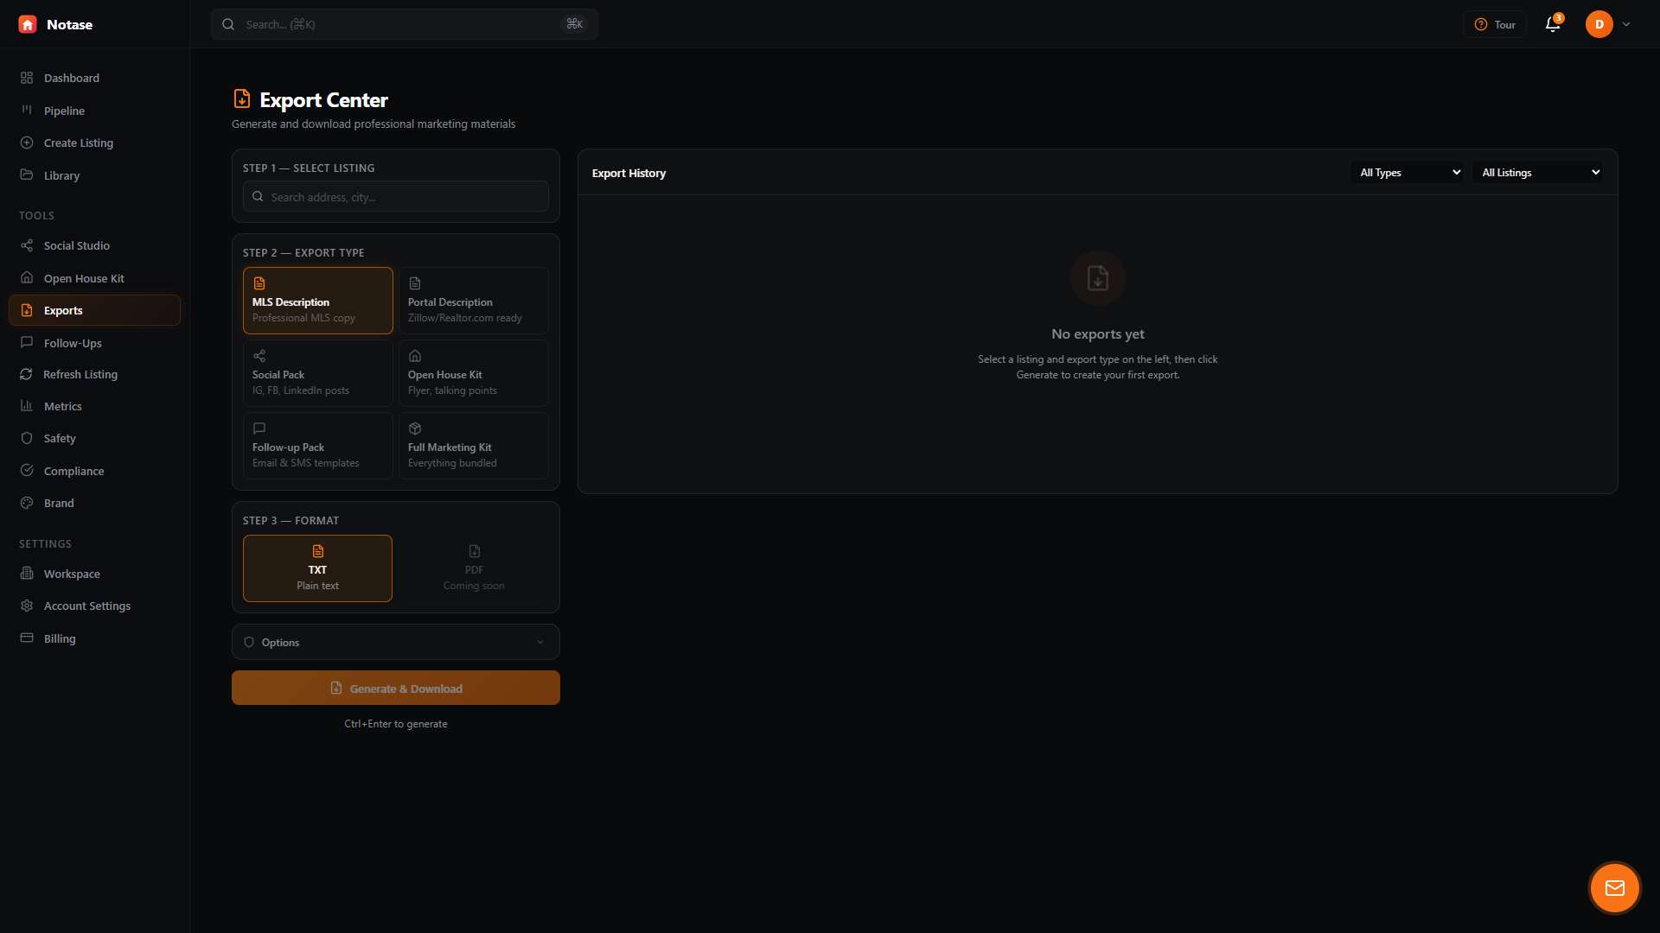Click Generate & Download button

pos(395,688)
